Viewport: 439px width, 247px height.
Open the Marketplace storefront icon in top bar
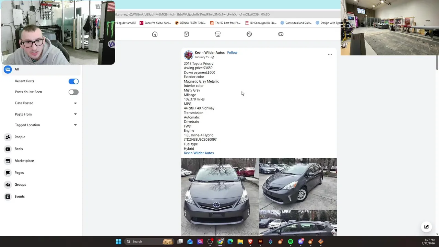218,34
